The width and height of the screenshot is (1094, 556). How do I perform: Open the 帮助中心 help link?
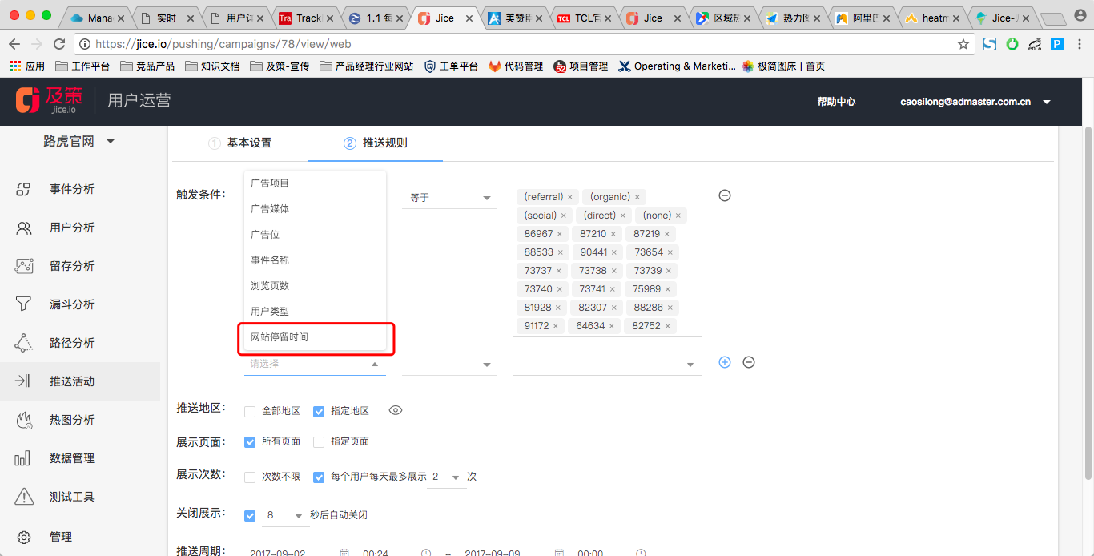(x=836, y=102)
